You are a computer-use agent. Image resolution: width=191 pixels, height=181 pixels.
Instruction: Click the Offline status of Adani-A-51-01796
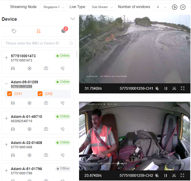coord(63,168)
